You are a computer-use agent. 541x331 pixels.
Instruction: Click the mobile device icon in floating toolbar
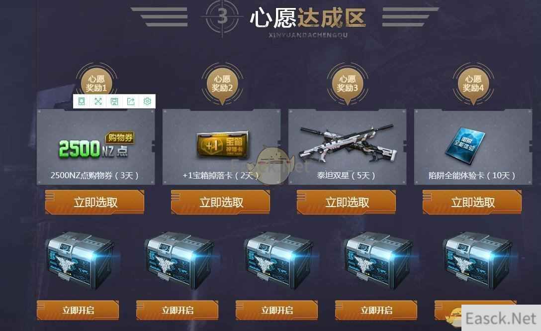82,101
